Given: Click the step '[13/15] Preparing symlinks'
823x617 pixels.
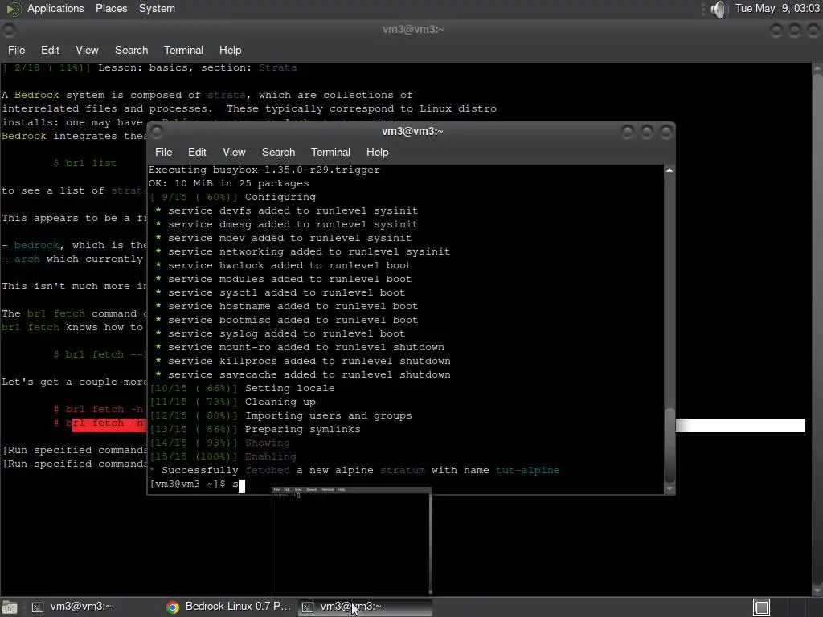Looking at the screenshot, I should click(255, 429).
